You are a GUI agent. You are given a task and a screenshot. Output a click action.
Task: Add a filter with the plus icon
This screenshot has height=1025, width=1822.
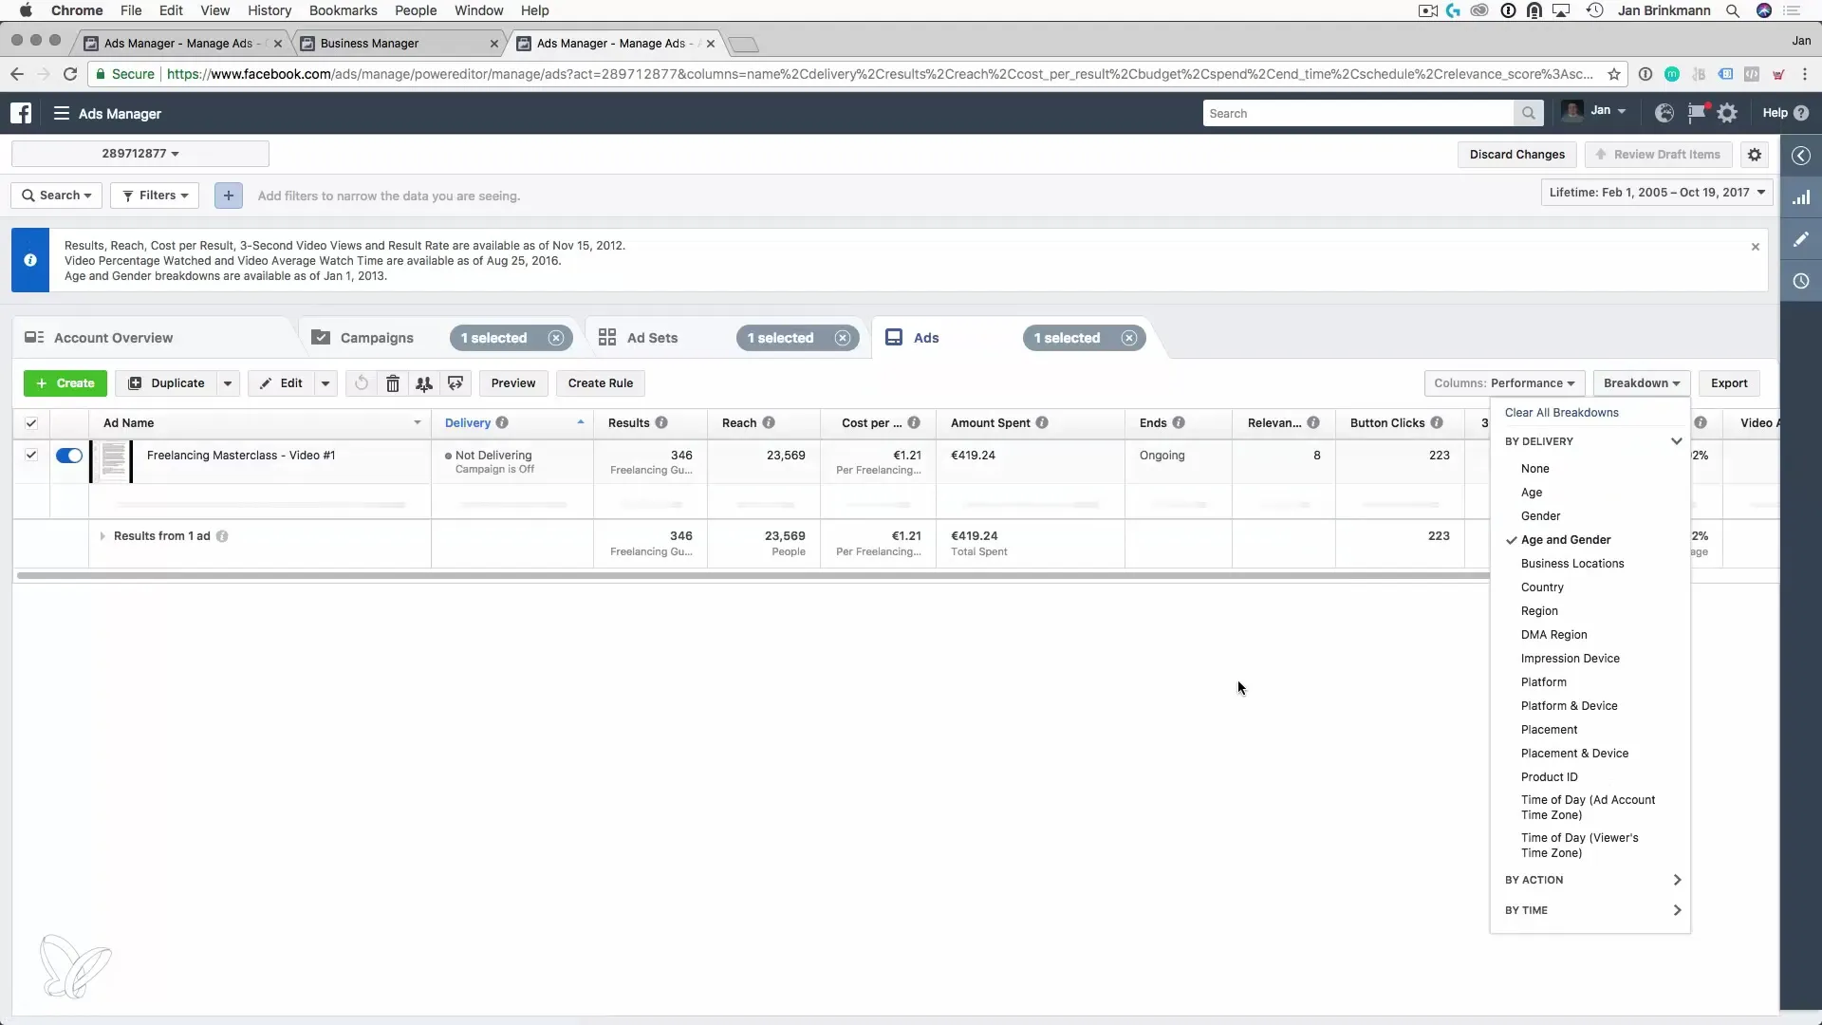tap(228, 196)
